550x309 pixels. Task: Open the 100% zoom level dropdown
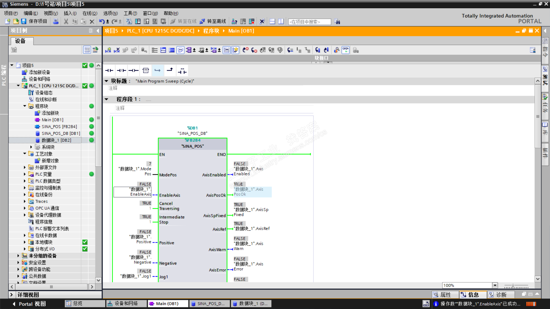point(495,285)
